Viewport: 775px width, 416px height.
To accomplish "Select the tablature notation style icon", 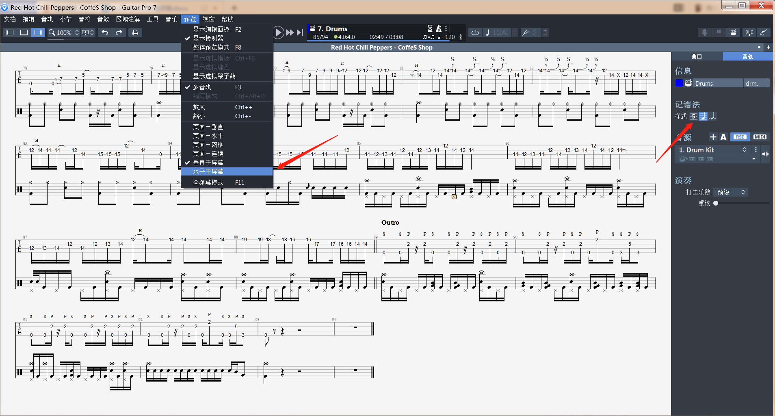I will click(693, 117).
